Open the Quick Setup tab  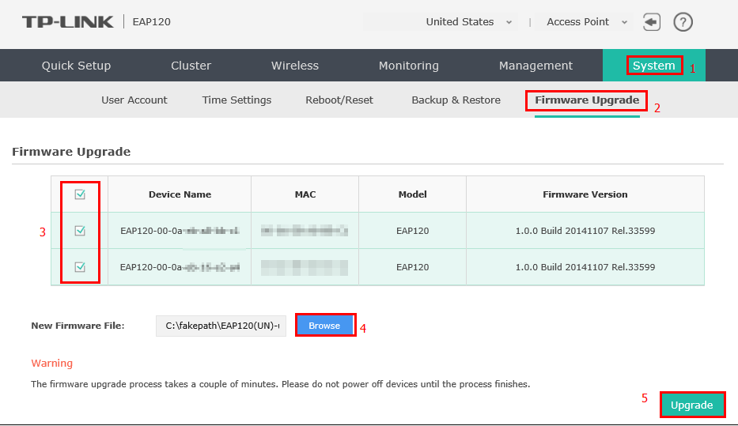(x=76, y=66)
